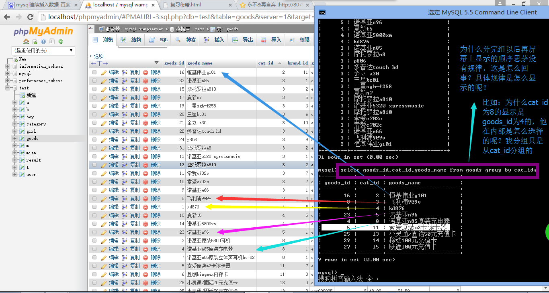Screen dimensions: 549x293
Task: Switch to 复习秘籍.html browser tab
Action: (x=197, y=5)
